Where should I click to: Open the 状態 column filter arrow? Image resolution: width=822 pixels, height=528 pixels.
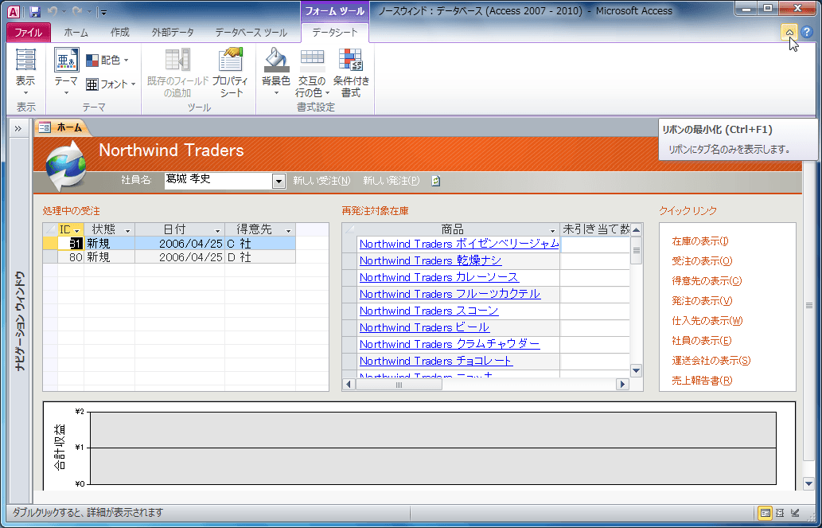pyautogui.click(x=127, y=230)
